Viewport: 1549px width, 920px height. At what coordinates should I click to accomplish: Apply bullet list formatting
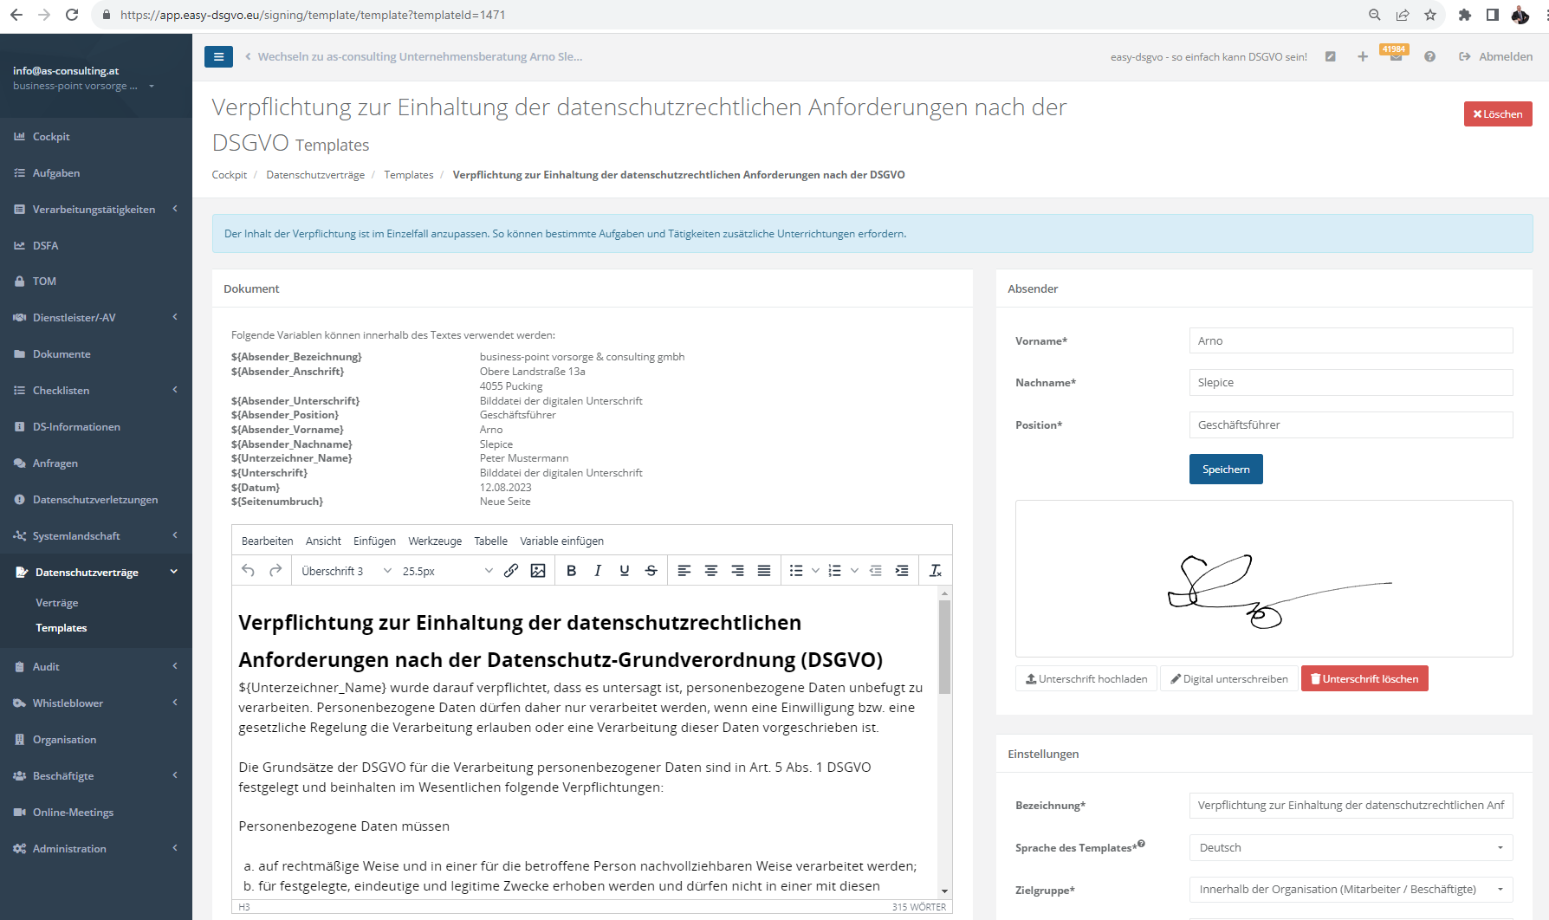[x=796, y=570]
